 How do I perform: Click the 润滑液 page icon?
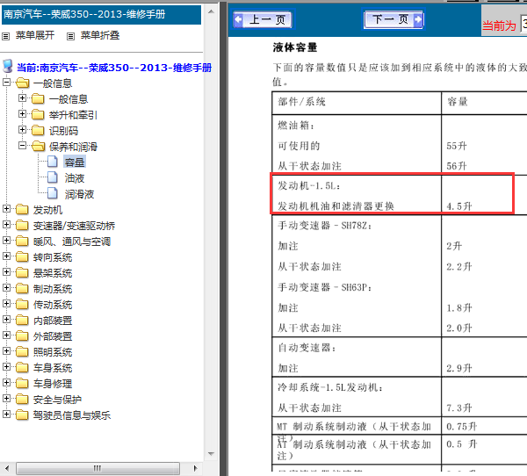tap(53, 192)
